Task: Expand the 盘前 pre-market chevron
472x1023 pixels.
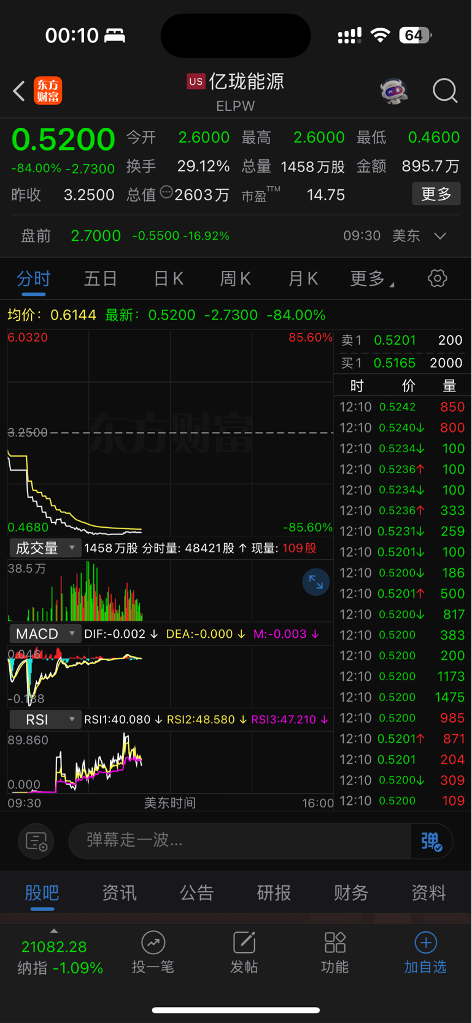Action: pos(440,236)
